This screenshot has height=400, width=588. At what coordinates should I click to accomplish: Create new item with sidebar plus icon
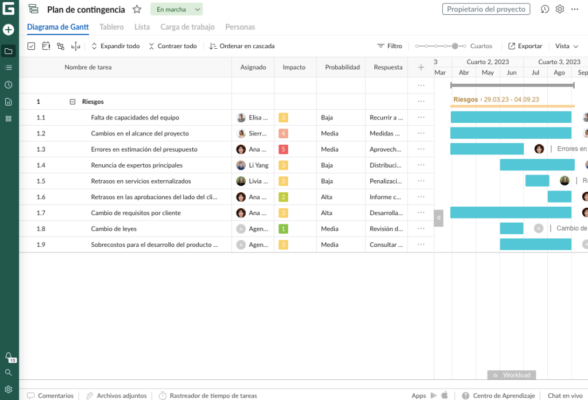8,29
